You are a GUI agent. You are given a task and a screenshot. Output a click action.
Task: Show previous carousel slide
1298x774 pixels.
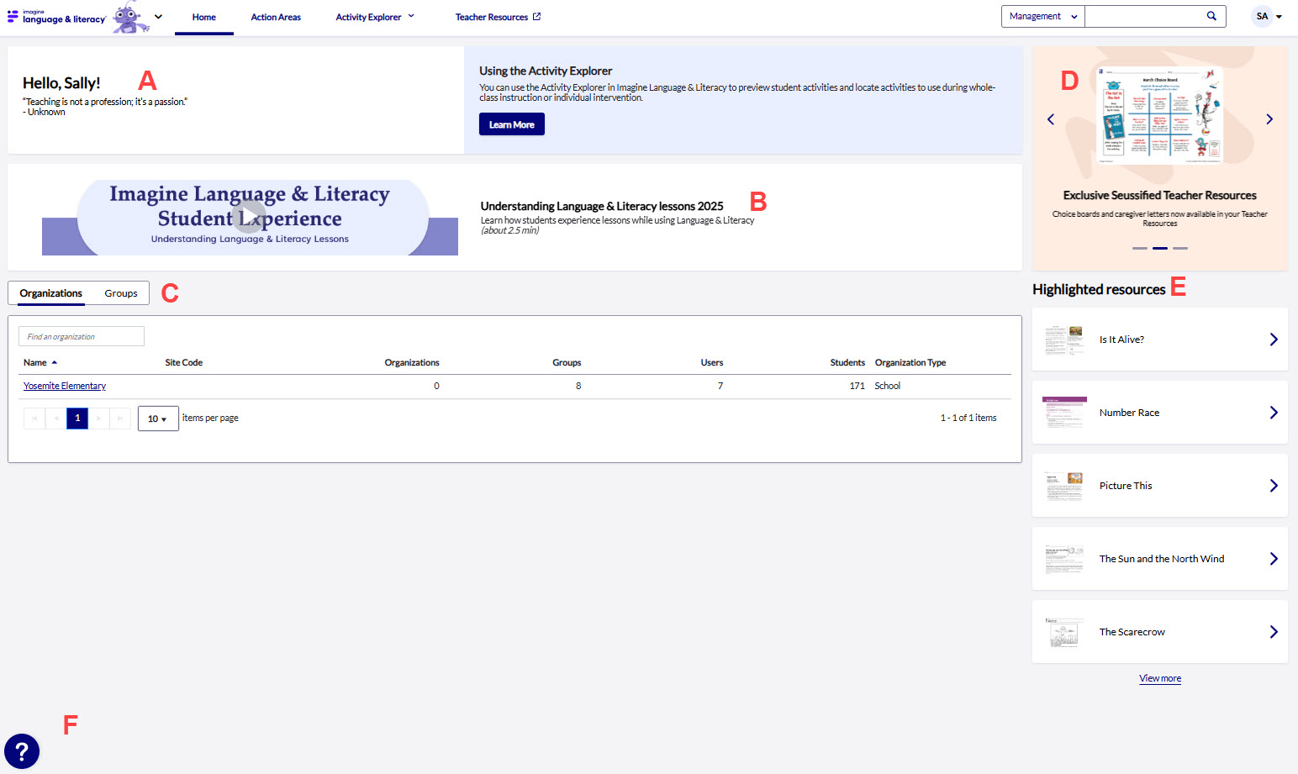pyautogui.click(x=1051, y=119)
